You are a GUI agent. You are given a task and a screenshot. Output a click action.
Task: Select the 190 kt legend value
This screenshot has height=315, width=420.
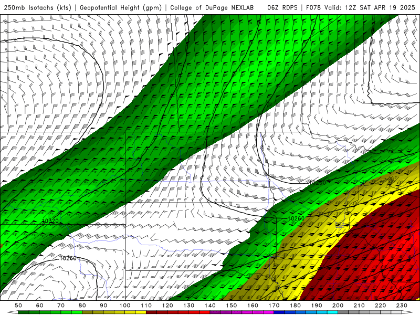point(317,306)
